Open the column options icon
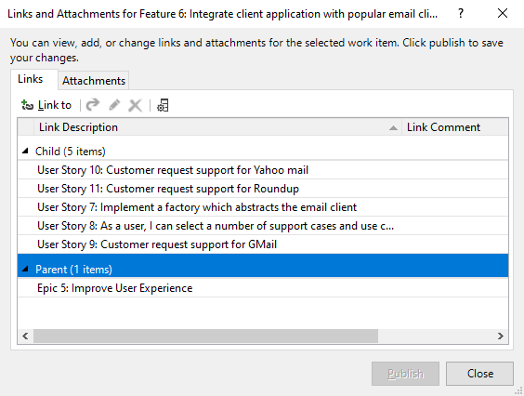 pos(163,105)
